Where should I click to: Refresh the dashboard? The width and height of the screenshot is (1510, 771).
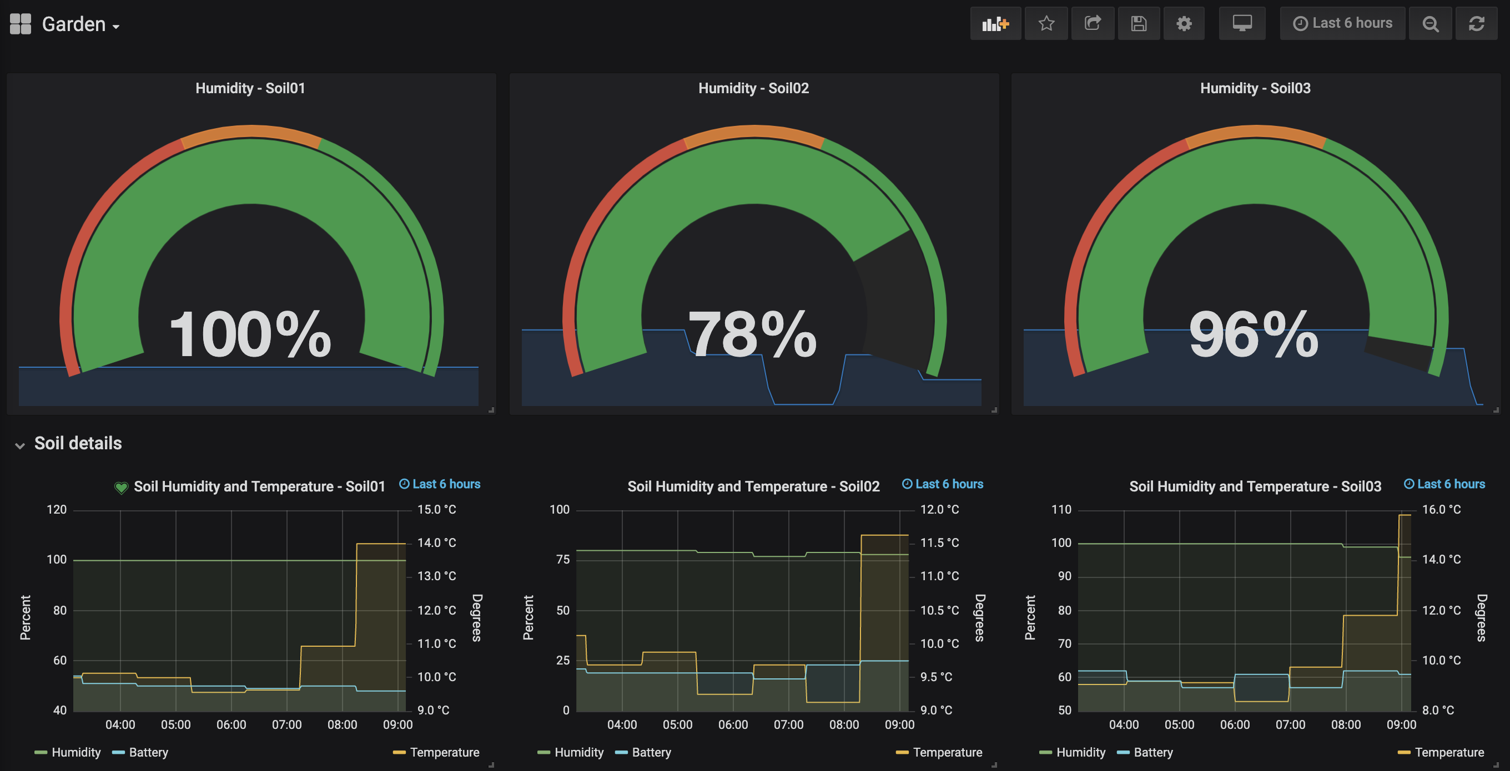[x=1476, y=23]
